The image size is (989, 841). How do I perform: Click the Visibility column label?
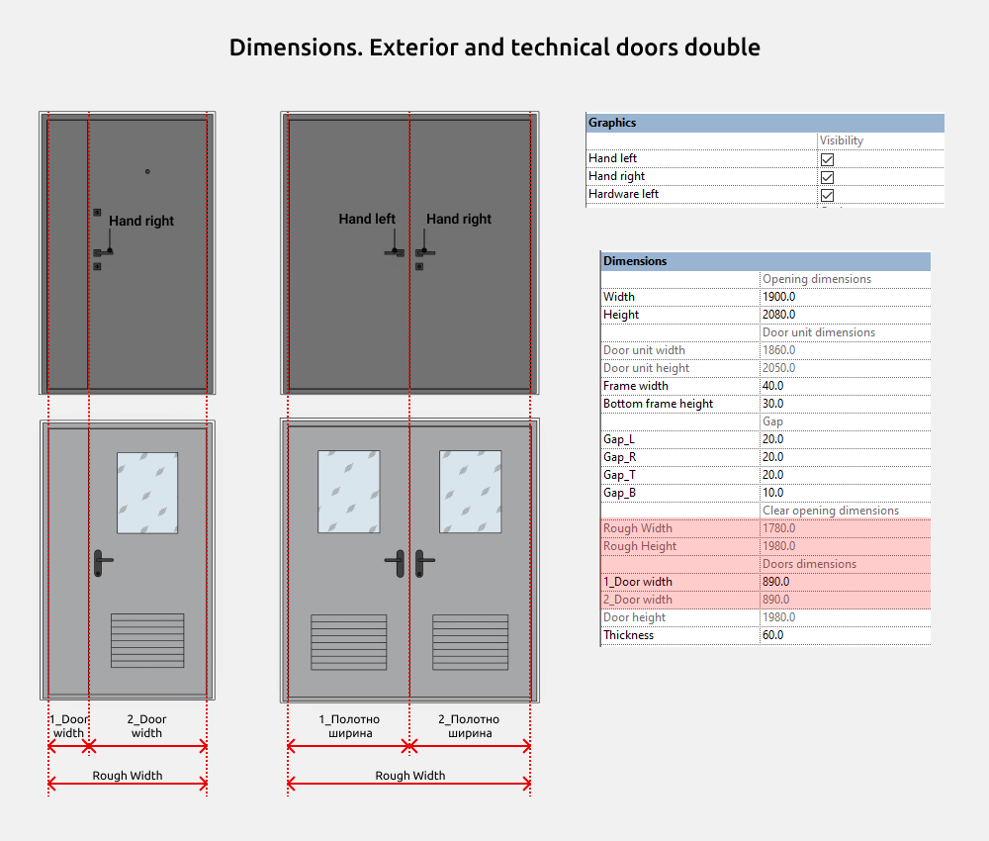click(842, 140)
